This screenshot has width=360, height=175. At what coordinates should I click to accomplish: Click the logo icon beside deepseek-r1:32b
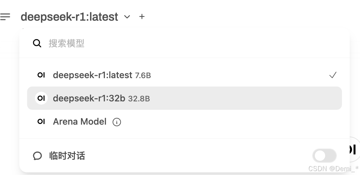pyautogui.click(x=41, y=98)
